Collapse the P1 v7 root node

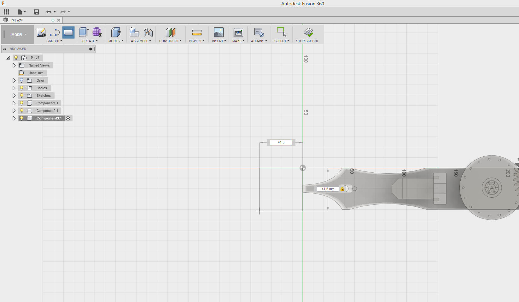9,58
